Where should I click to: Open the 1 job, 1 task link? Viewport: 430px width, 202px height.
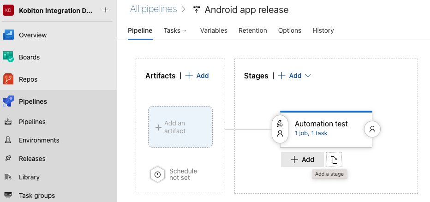[311, 133]
